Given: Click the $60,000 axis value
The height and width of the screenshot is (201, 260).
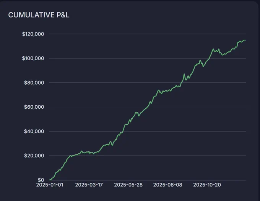Looking at the screenshot, I should click(34, 107).
